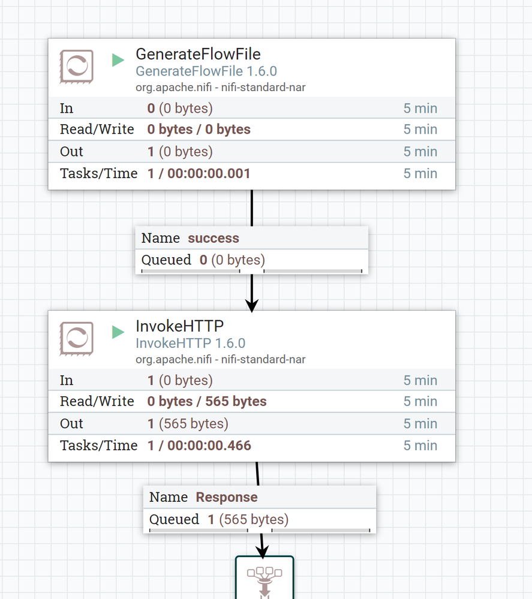
Task: Click InvokeHTTP green running status arrow
Action: click(118, 332)
